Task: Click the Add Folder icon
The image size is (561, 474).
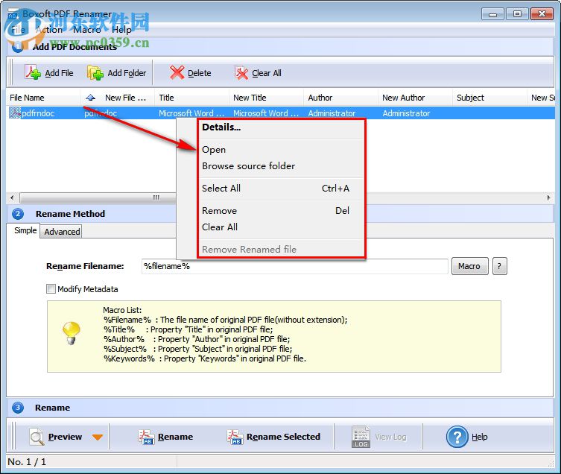Action: point(95,73)
